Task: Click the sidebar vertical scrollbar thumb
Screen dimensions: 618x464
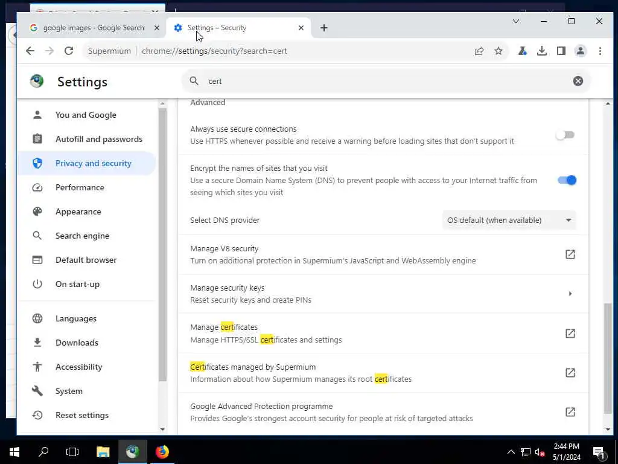Action: tap(162, 245)
